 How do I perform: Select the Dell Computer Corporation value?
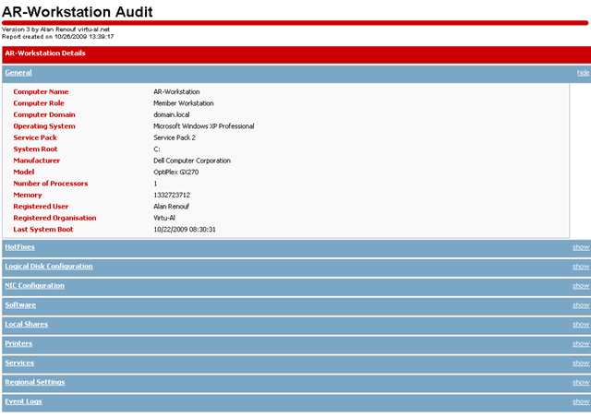(x=192, y=161)
